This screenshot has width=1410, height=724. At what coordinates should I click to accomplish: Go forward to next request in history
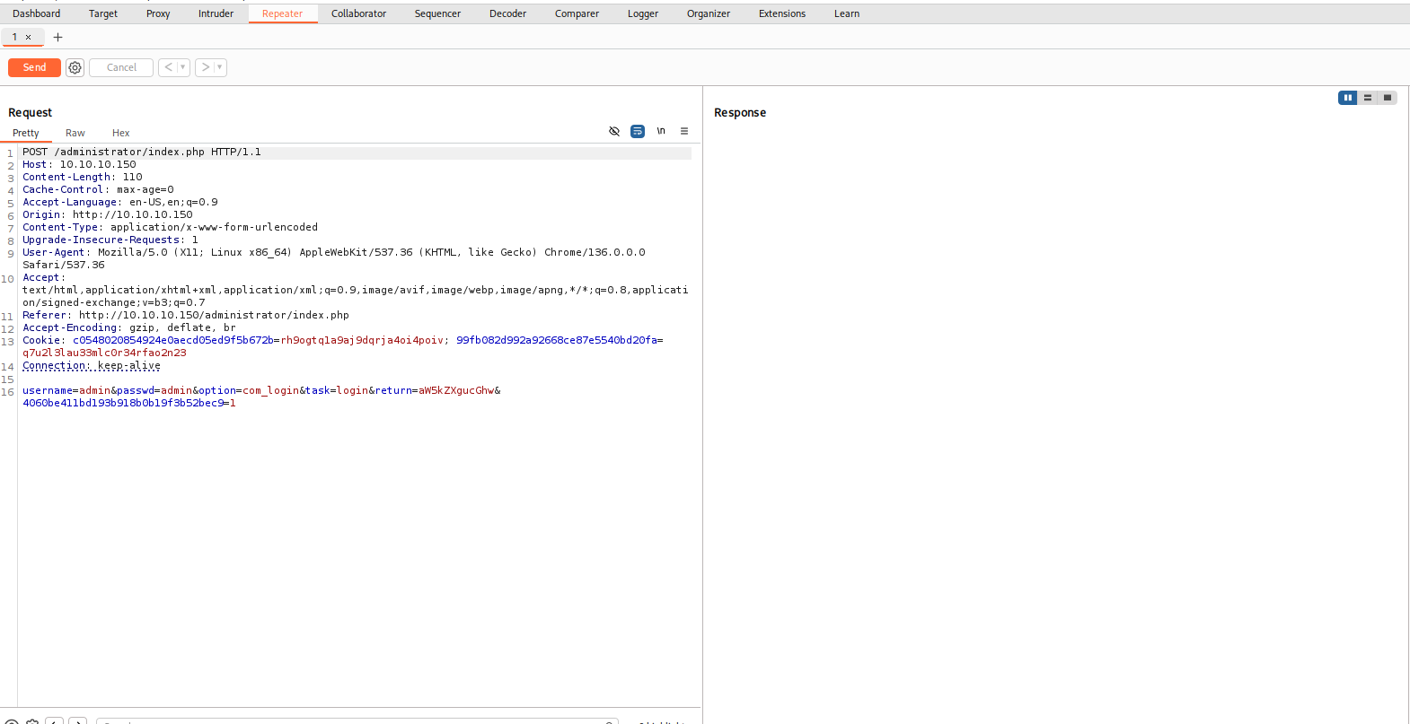pos(205,67)
